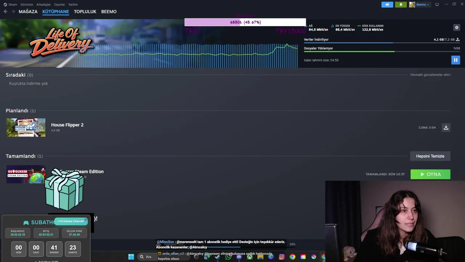Open download settings gear icon
The height and width of the screenshot is (262, 465).
457,27
